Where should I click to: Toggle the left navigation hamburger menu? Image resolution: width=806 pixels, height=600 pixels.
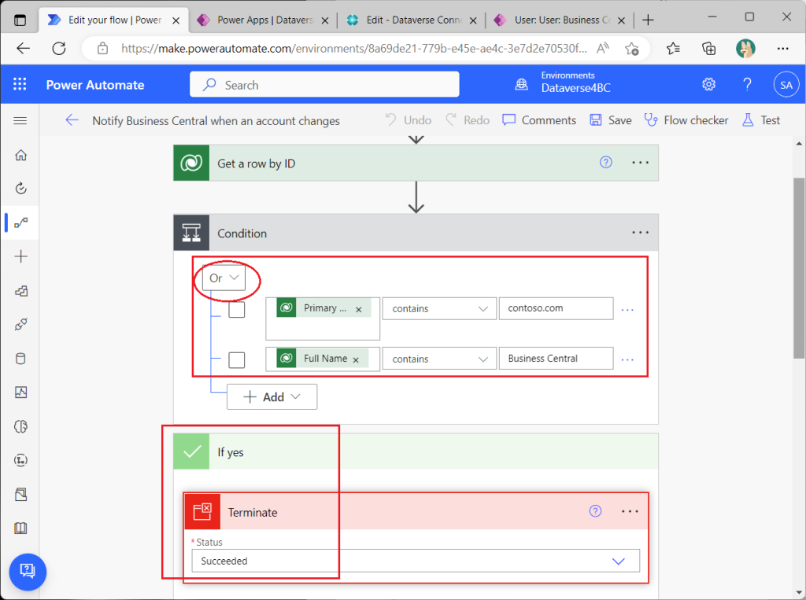(20, 121)
